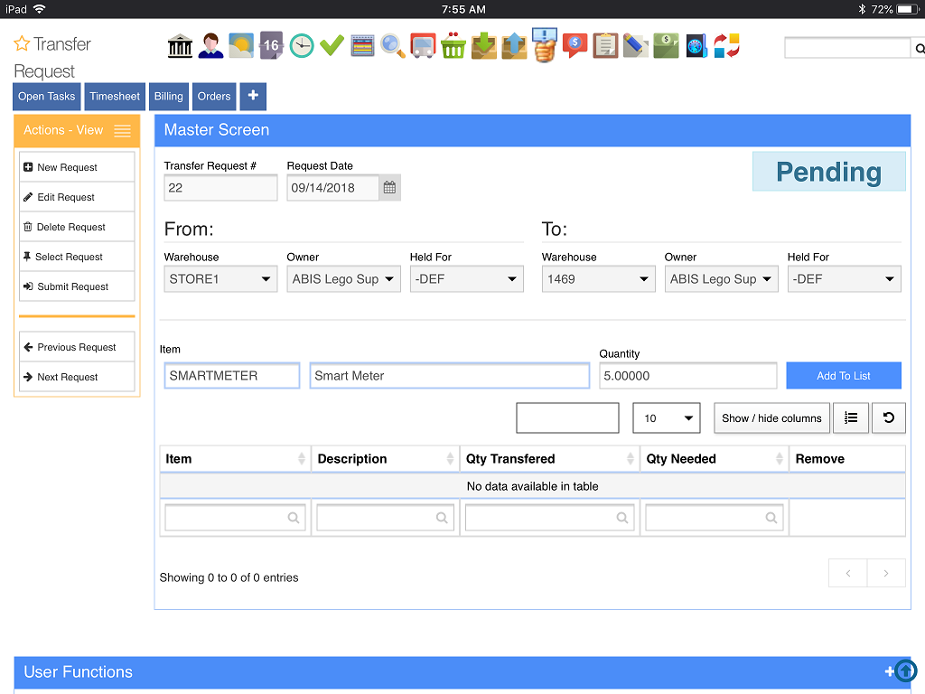Open the clock icon in toolbar

tap(302, 45)
